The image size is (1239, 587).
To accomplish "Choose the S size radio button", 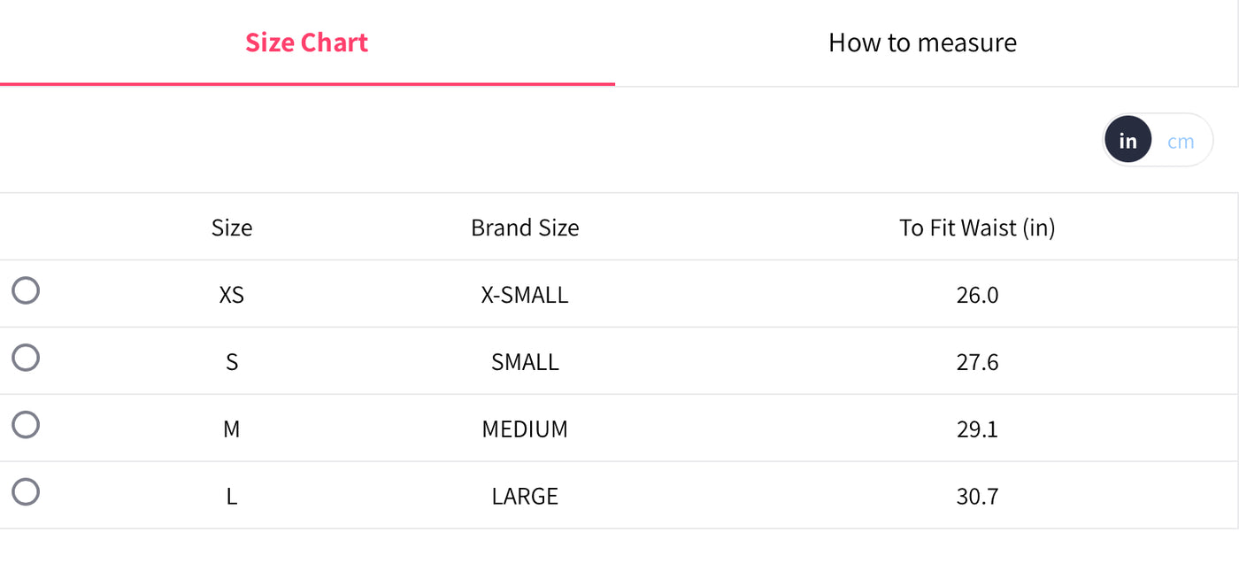I will tap(26, 358).
